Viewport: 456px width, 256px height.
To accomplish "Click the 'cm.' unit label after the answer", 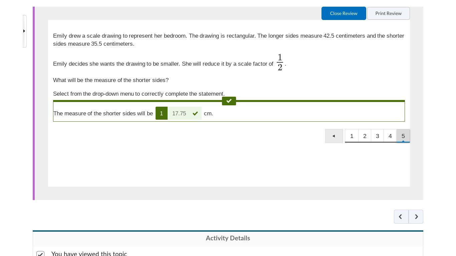I will pyautogui.click(x=208, y=114).
